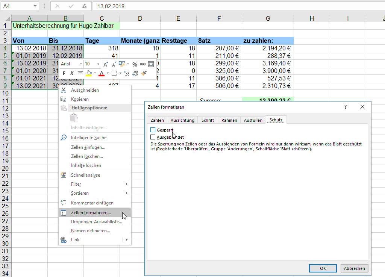This screenshot has width=385, height=277.
Task: Open the Name Box dropdown arrow
Action: [x=35, y=6]
